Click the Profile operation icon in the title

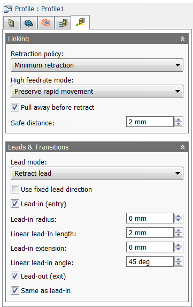[8, 9]
